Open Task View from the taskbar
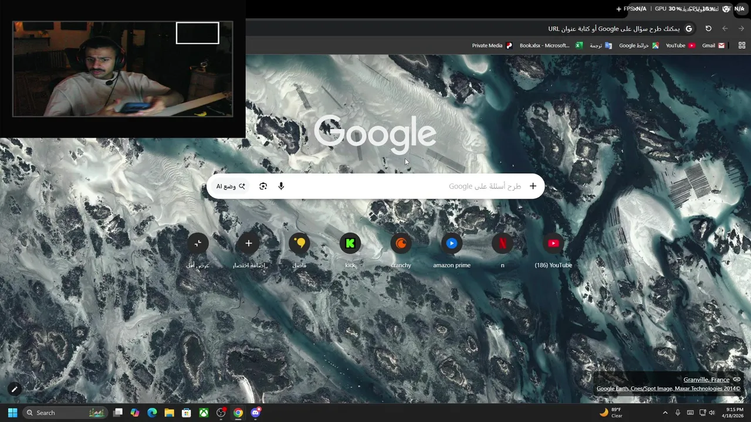The width and height of the screenshot is (751, 422). (x=118, y=413)
